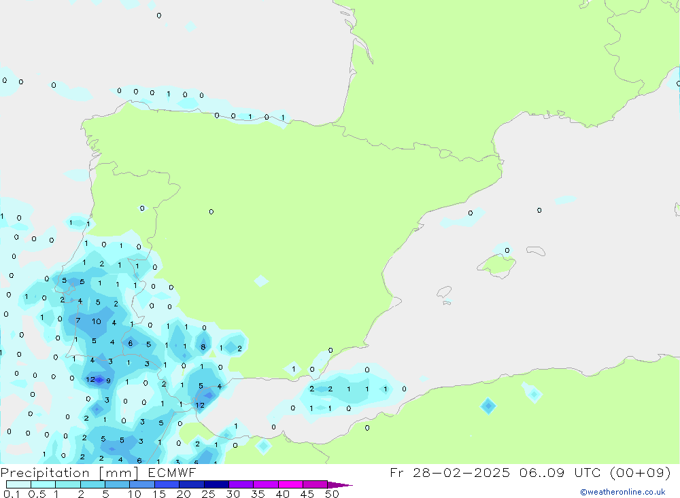Click the 15–20 mm legend color swatch
Viewport: 680px width, 498px height.
167,484
